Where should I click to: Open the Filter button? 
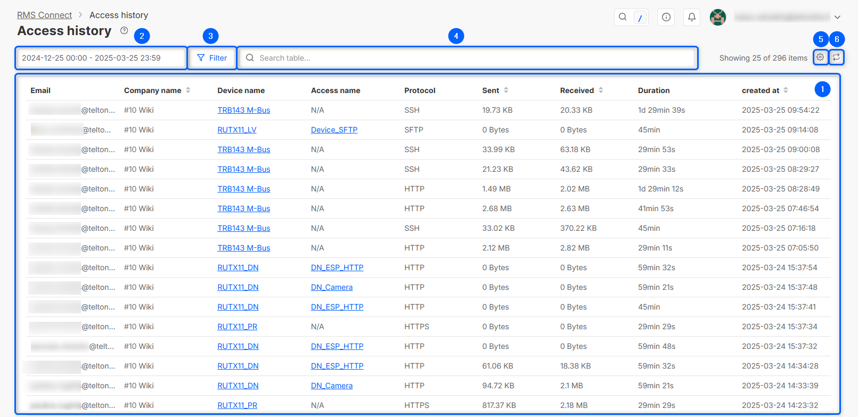tap(212, 58)
